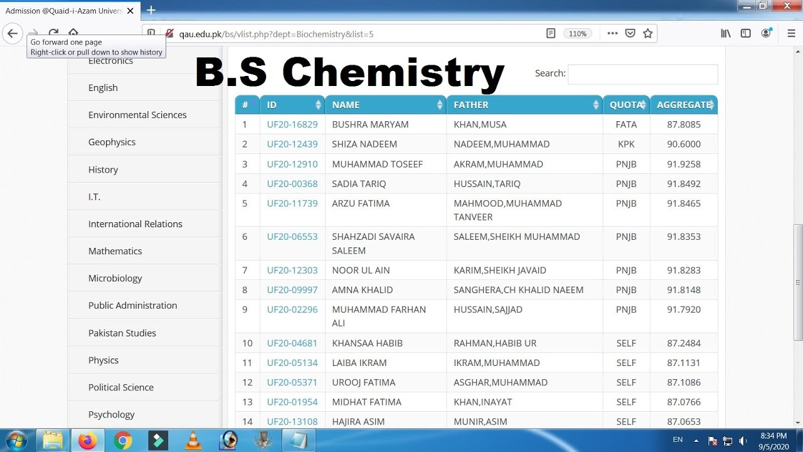The width and height of the screenshot is (803, 452).
Task: Open applicant link UF20-06553
Action: tap(292, 237)
